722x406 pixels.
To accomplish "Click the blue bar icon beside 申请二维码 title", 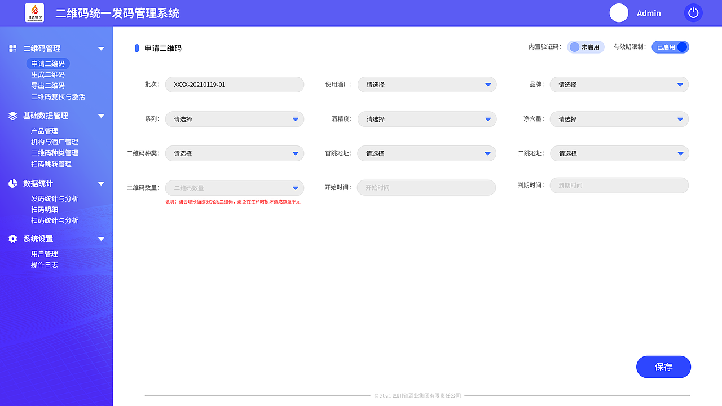I will (x=137, y=48).
